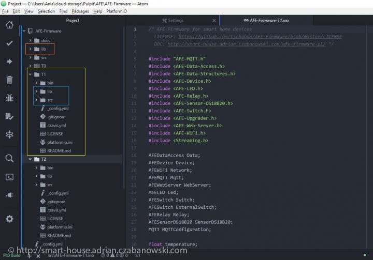This screenshot has height=260, width=373.
Task: Click the bug Debug icon
Action: (9, 98)
